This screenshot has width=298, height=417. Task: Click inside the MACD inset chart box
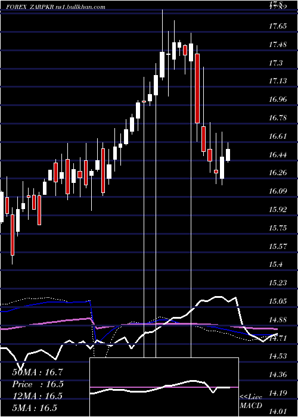[x=164, y=387]
